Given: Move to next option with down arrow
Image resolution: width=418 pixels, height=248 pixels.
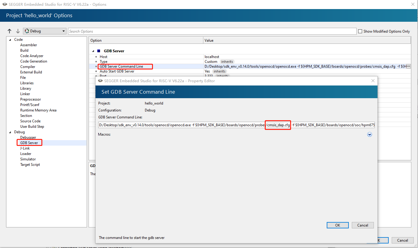Looking at the screenshot, I should (x=18, y=31).
